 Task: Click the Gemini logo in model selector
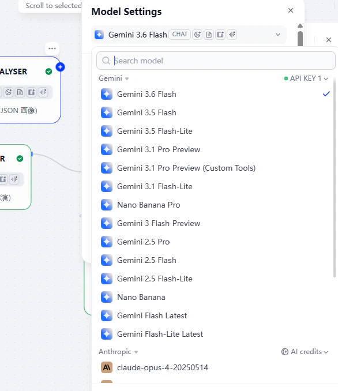99,35
